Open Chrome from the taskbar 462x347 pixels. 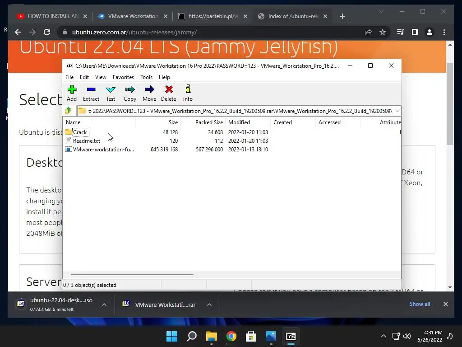tap(231, 336)
